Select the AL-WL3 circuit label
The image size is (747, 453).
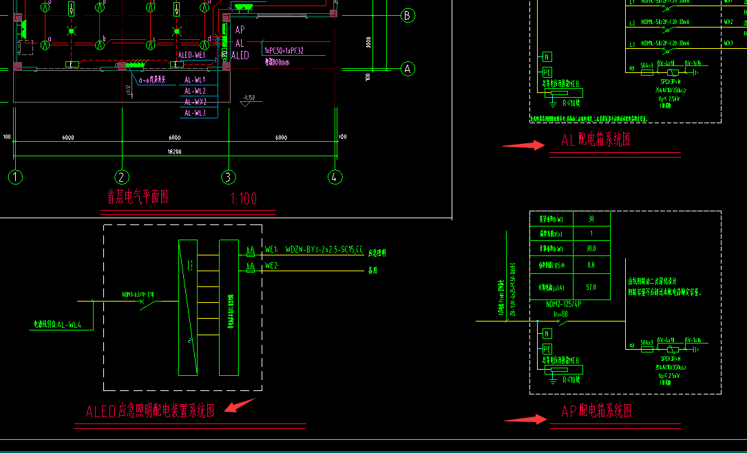pyautogui.click(x=195, y=113)
